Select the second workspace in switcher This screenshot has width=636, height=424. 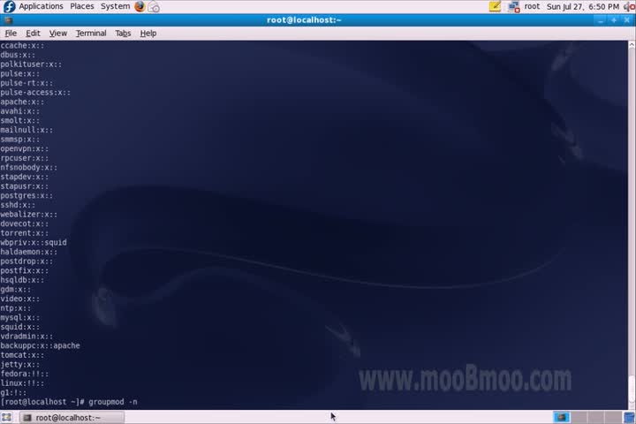tap(579, 417)
